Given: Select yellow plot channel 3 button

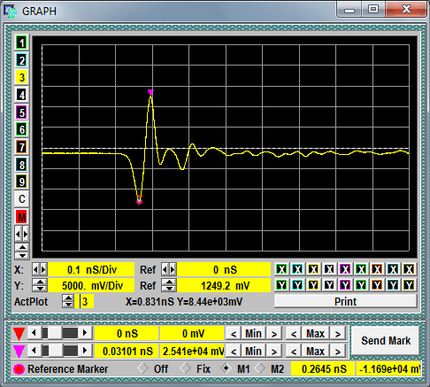Looking at the screenshot, I should pyautogui.click(x=21, y=78).
